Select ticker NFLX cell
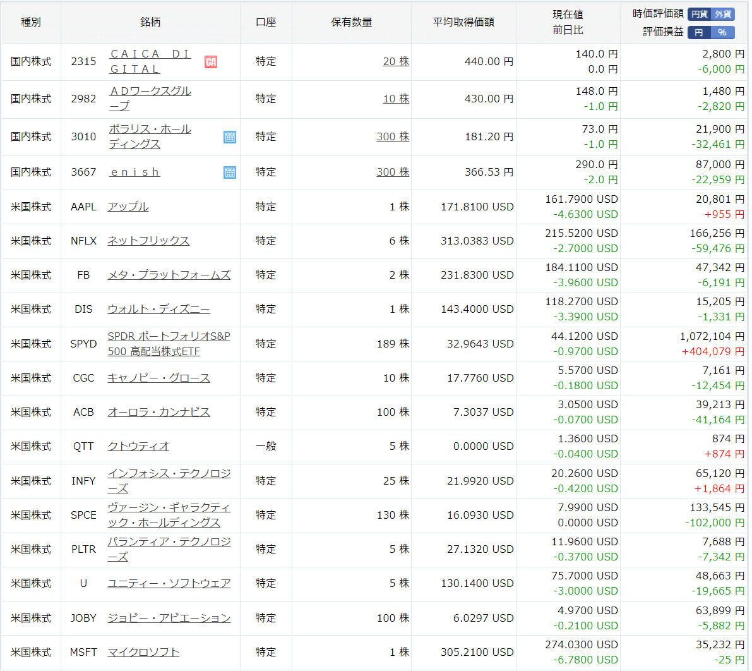The image size is (752, 671). tap(83, 241)
